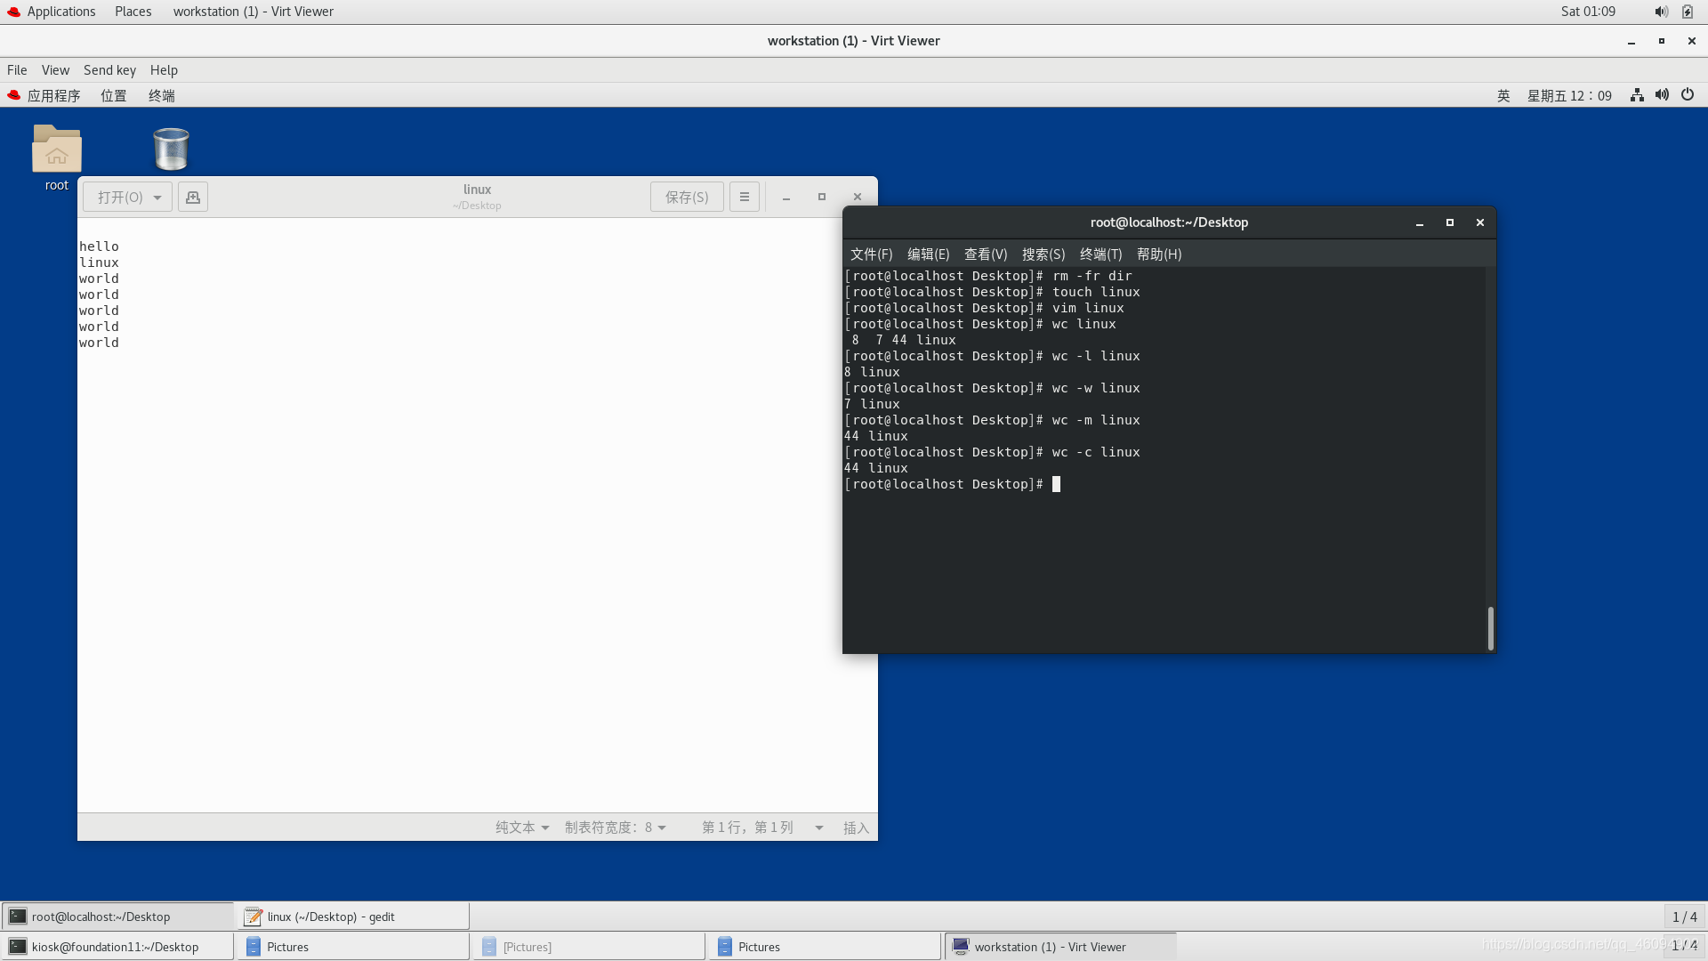Open the gedit hamburger menu
1708x961 pixels.
click(x=745, y=197)
